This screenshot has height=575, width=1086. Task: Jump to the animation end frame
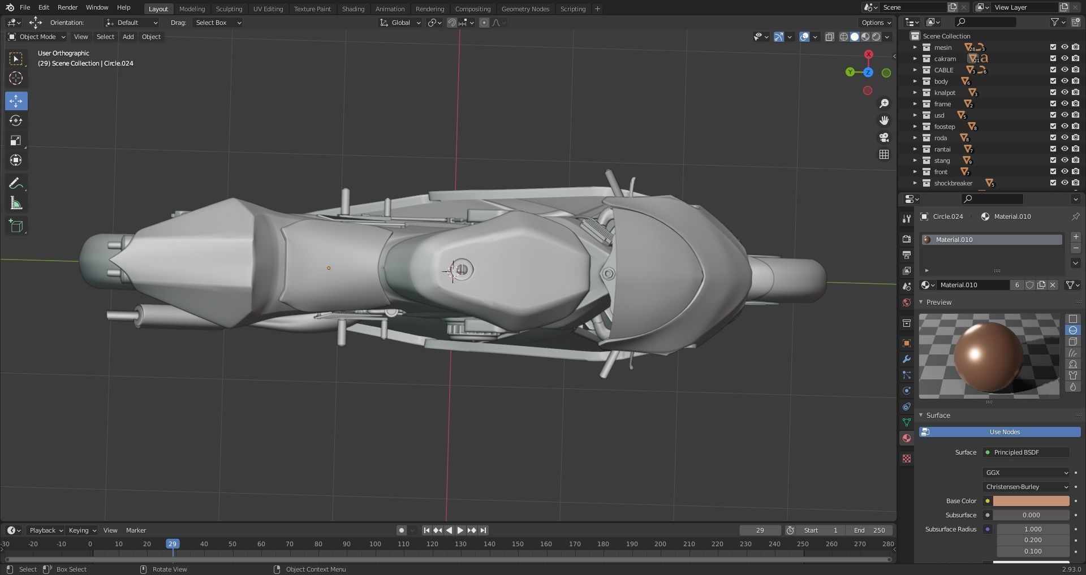click(x=483, y=530)
